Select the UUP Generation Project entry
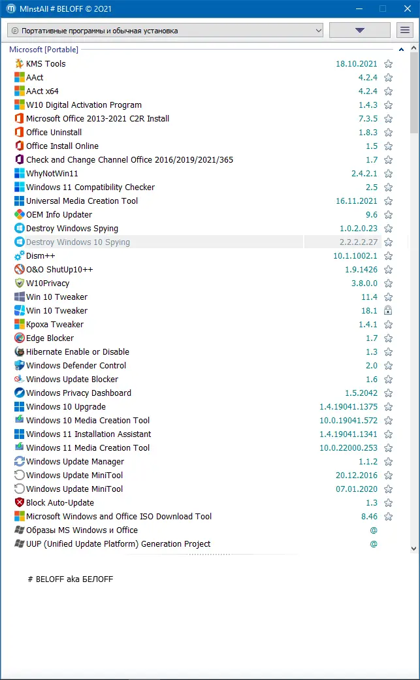 pos(118,544)
